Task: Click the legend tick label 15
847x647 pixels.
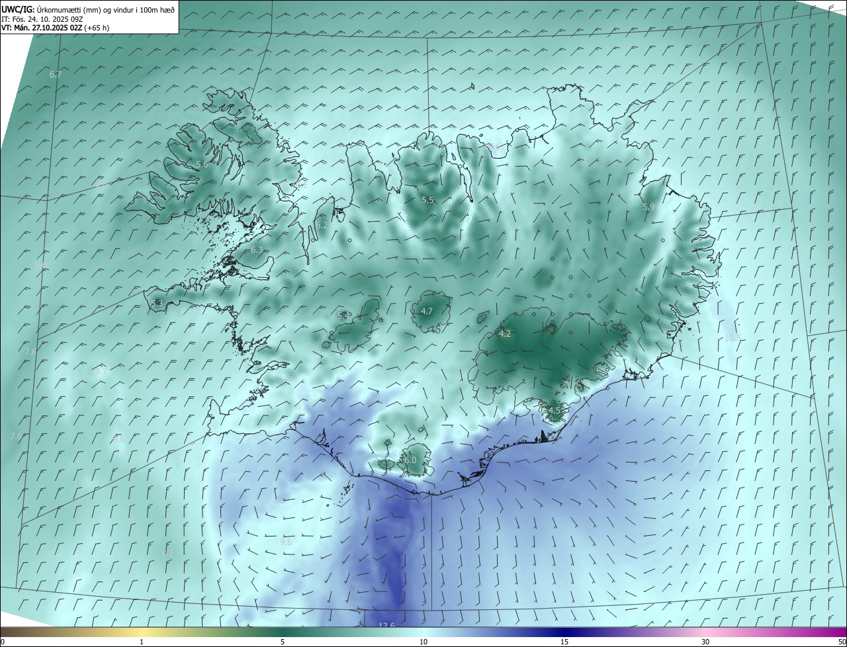Action: (564, 642)
